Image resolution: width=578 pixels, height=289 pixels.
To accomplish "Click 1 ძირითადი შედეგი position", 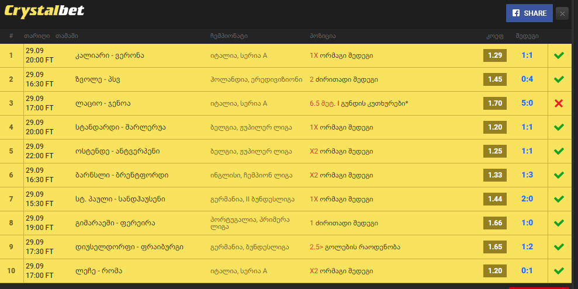I will point(344,223).
